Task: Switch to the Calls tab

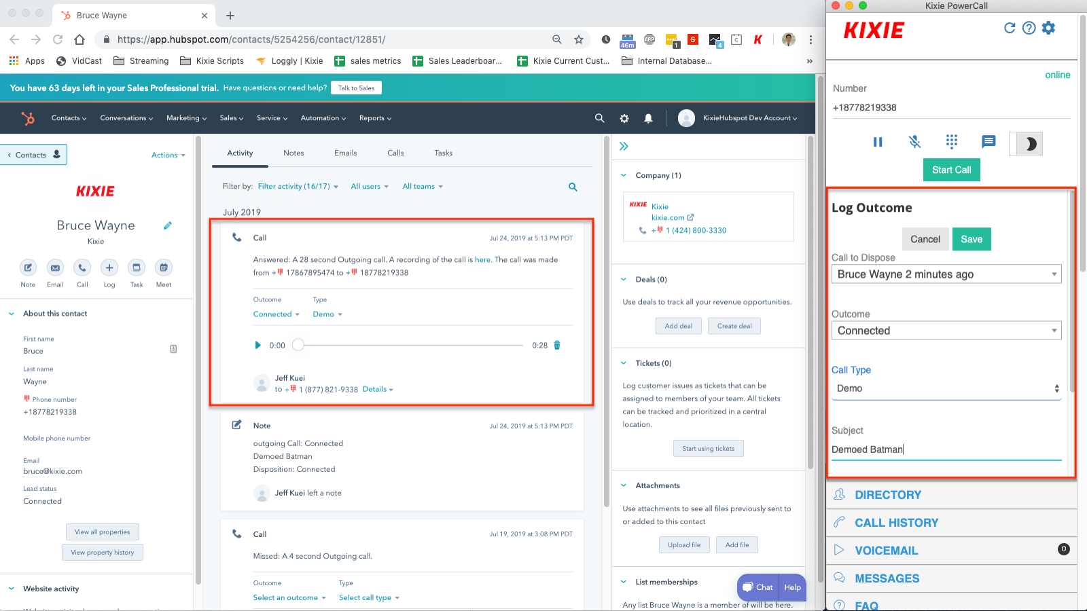Action: [395, 153]
